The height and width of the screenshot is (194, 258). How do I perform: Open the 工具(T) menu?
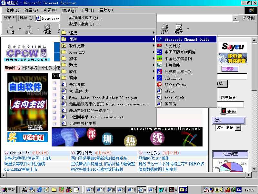[x=87, y=10]
